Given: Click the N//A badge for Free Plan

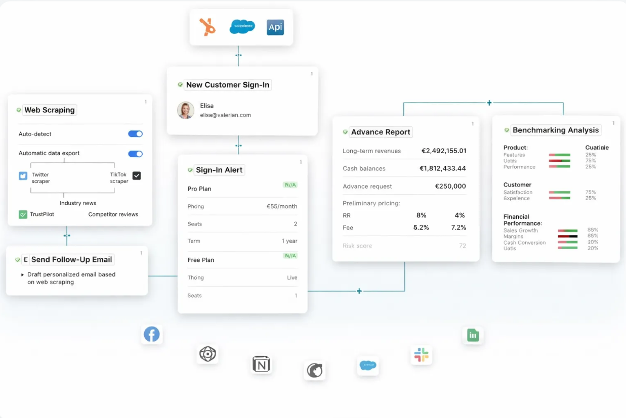Looking at the screenshot, I should coord(290,256).
